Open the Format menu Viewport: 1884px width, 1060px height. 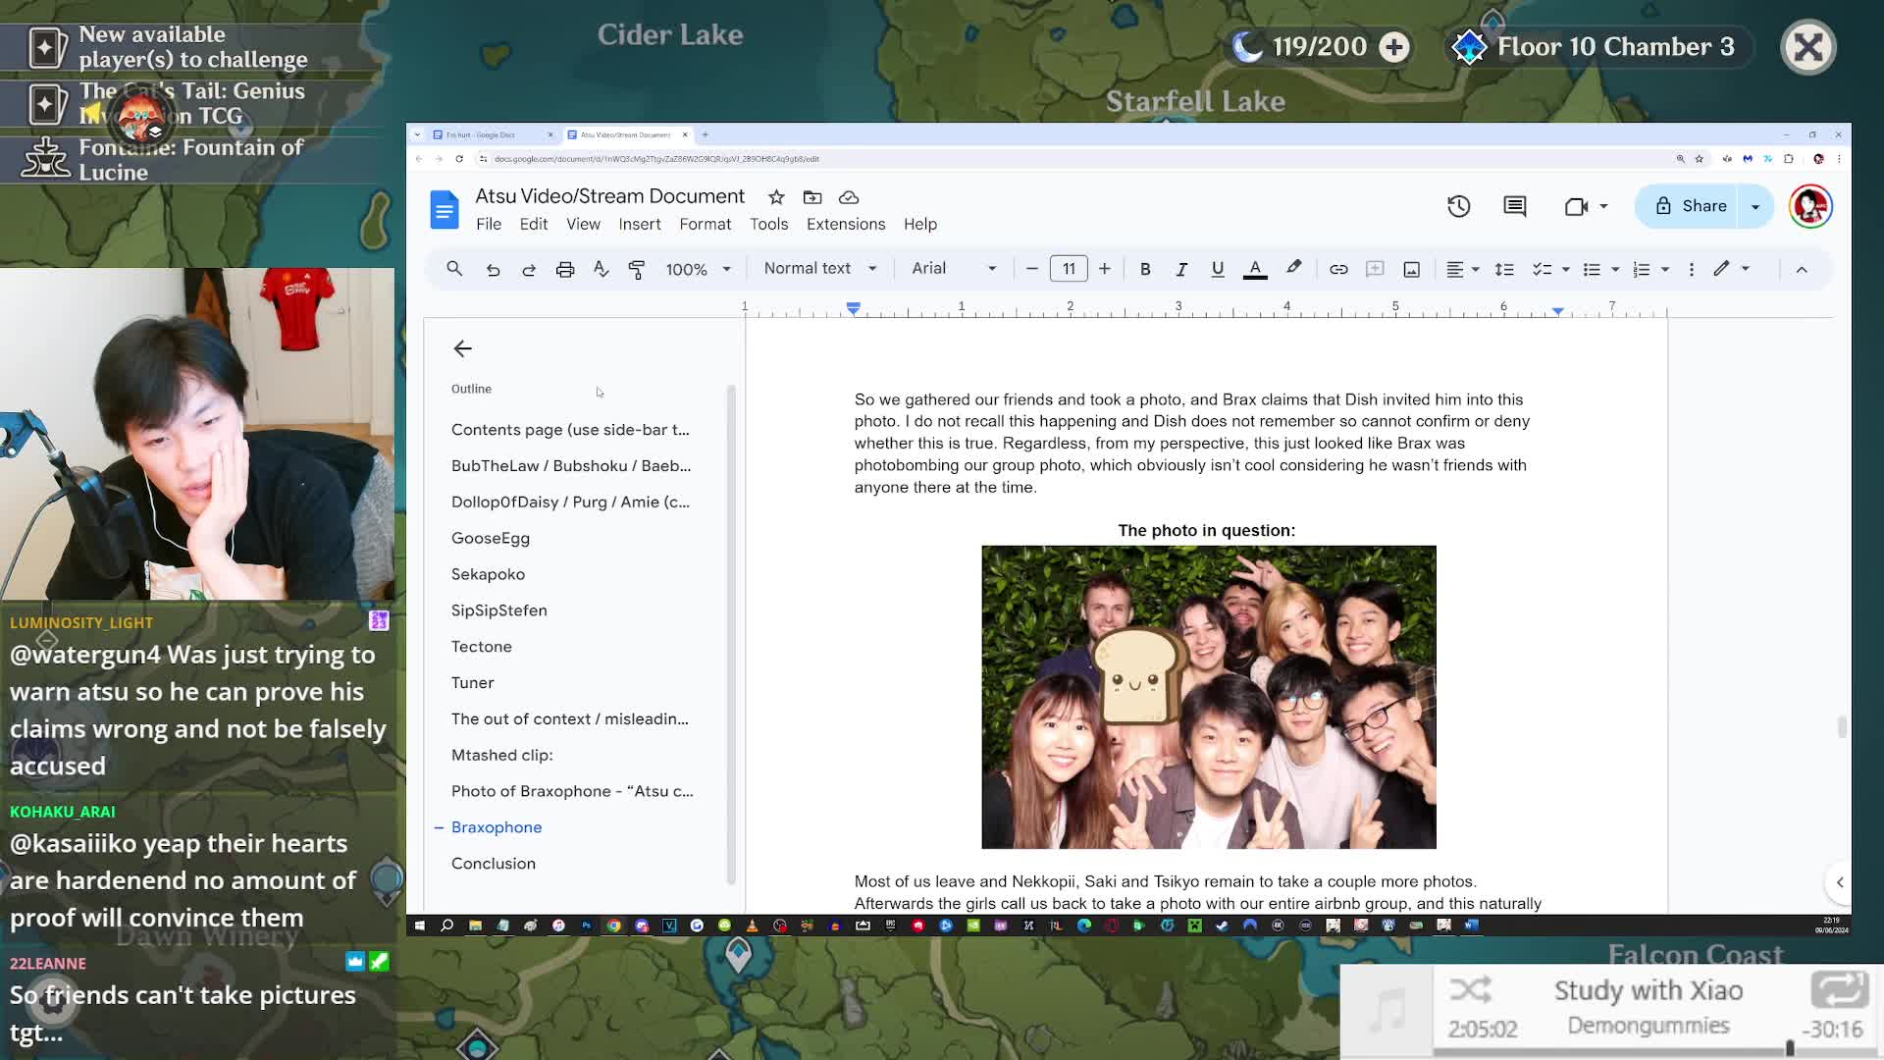pyautogui.click(x=706, y=224)
